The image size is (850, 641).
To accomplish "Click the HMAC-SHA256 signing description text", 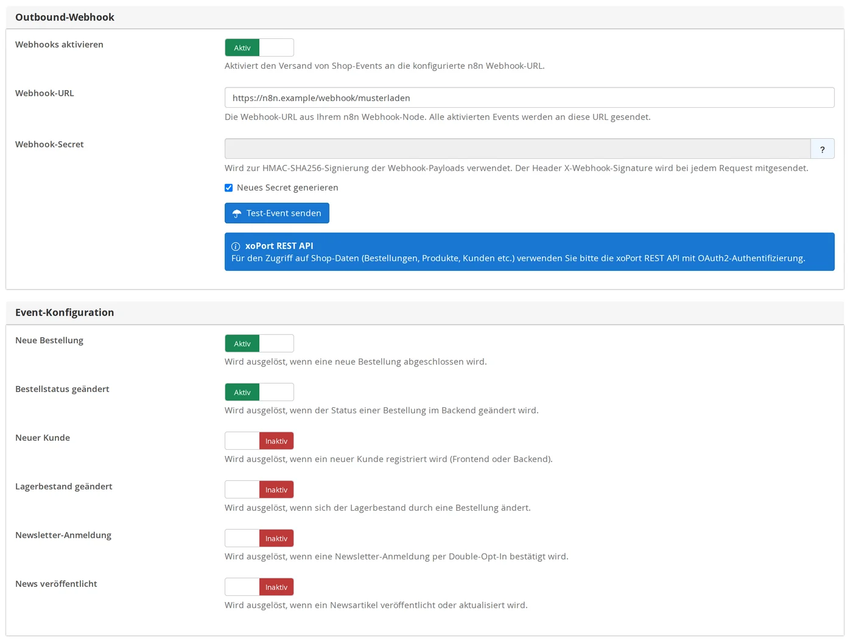I will tap(516, 168).
